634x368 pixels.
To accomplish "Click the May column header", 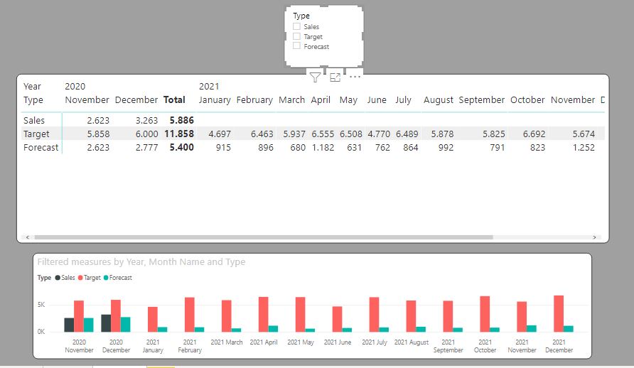I will [348, 99].
